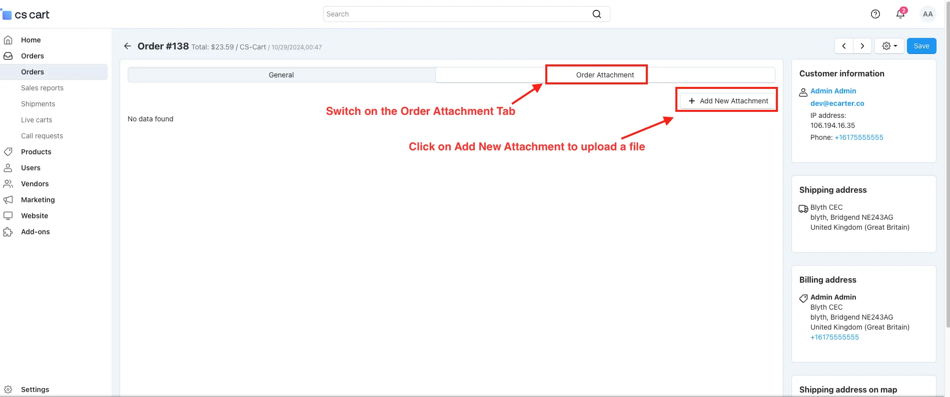Image resolution: width=950 pixels, height=397 pixels.
Task: Open the help question mark icon
Action: point(875,14)
